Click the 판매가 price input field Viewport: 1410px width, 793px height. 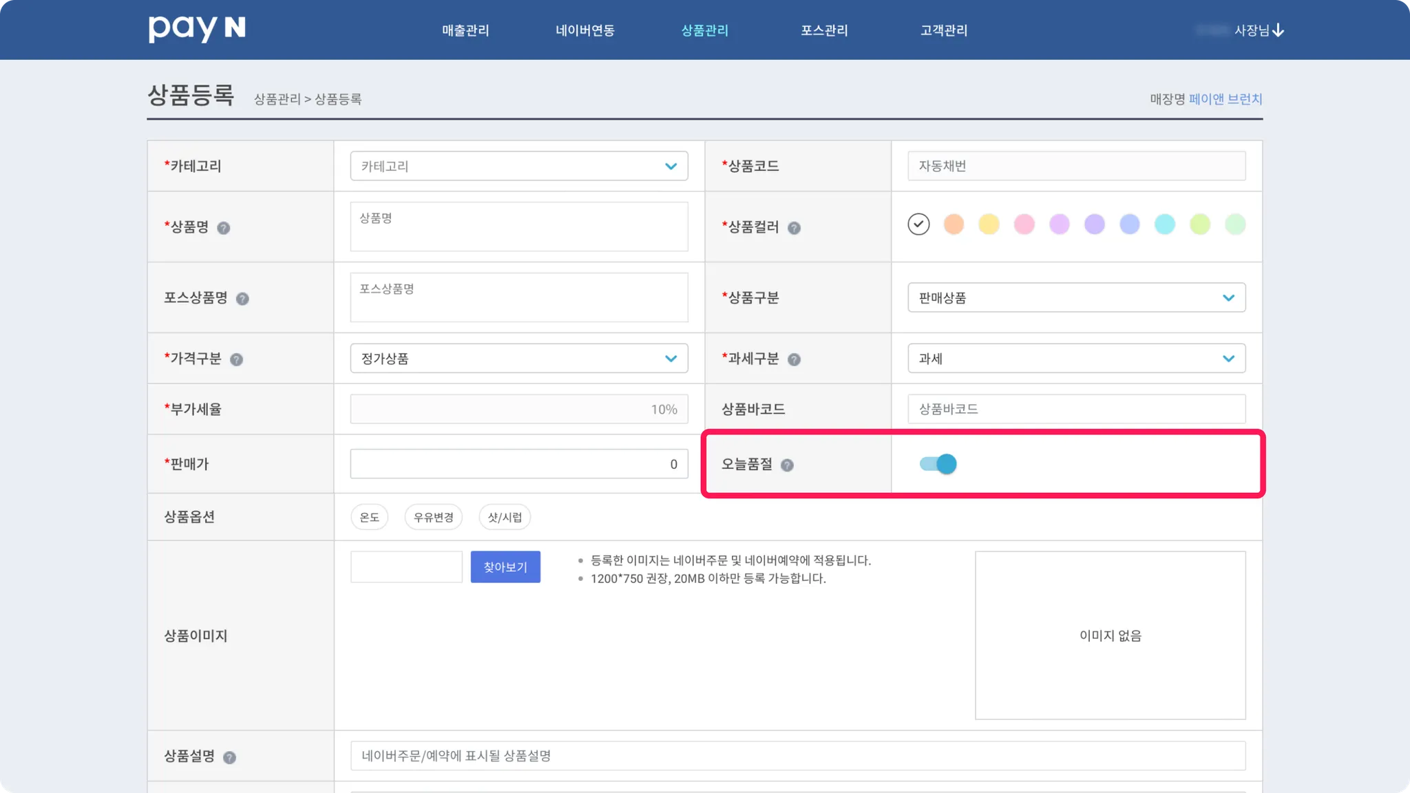click(x=518, y=464)
